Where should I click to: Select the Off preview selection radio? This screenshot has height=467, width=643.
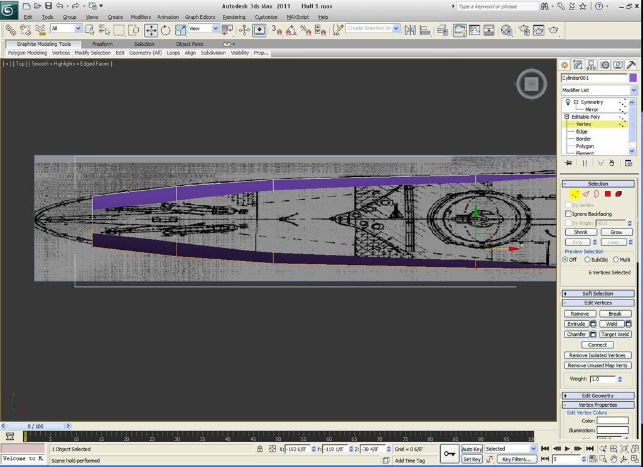tap(565, 259)
